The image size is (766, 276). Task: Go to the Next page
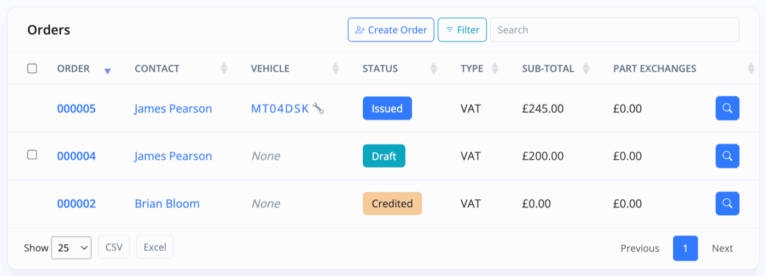[x=722, y=248]
